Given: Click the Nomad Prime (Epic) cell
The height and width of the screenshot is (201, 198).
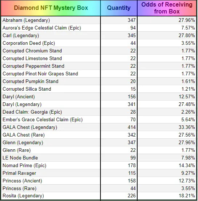Looking at the screenshot, I should click(51, 165).
